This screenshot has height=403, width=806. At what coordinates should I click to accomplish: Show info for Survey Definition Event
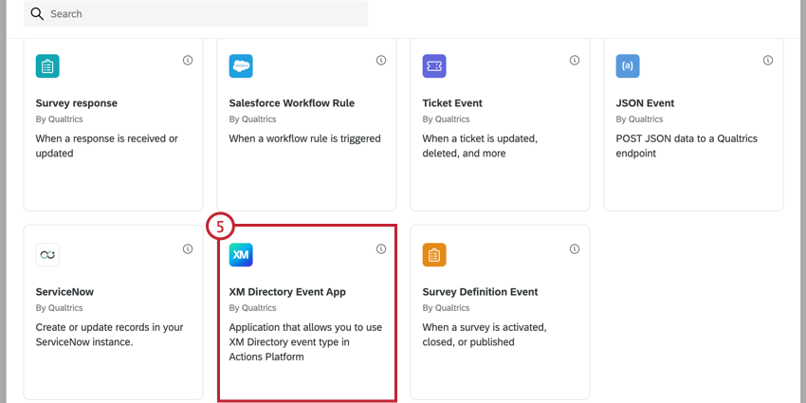[575, 248]
